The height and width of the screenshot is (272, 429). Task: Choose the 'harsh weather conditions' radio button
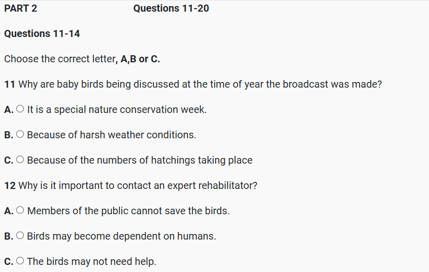pyautogui.click(x=20, y=135)
